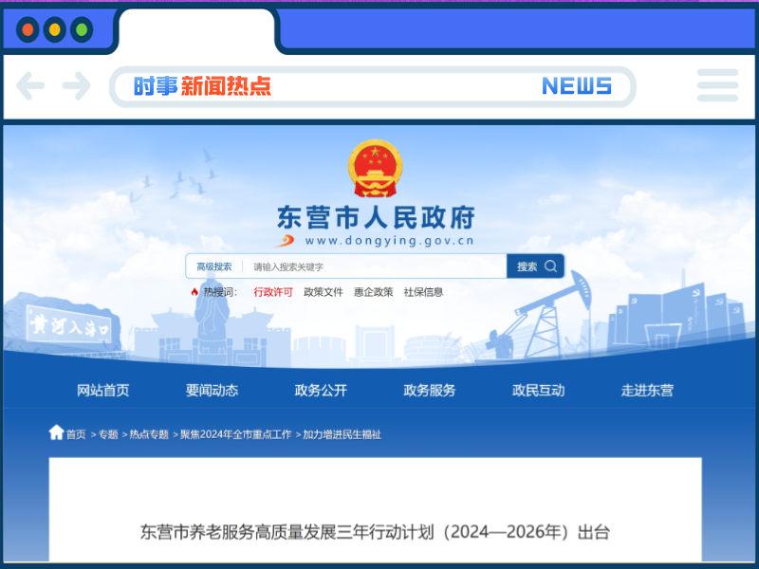Image resolution: width=759 pixels, height=569 pixels.
Task: Select the 行政许可 hot word link
Action: (x=273, y=292)
